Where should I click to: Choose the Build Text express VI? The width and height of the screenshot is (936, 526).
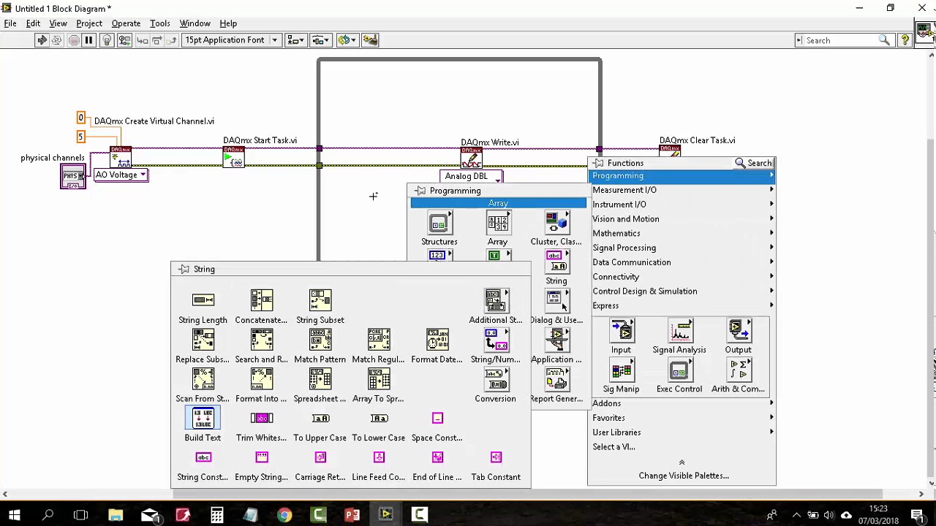203,418
